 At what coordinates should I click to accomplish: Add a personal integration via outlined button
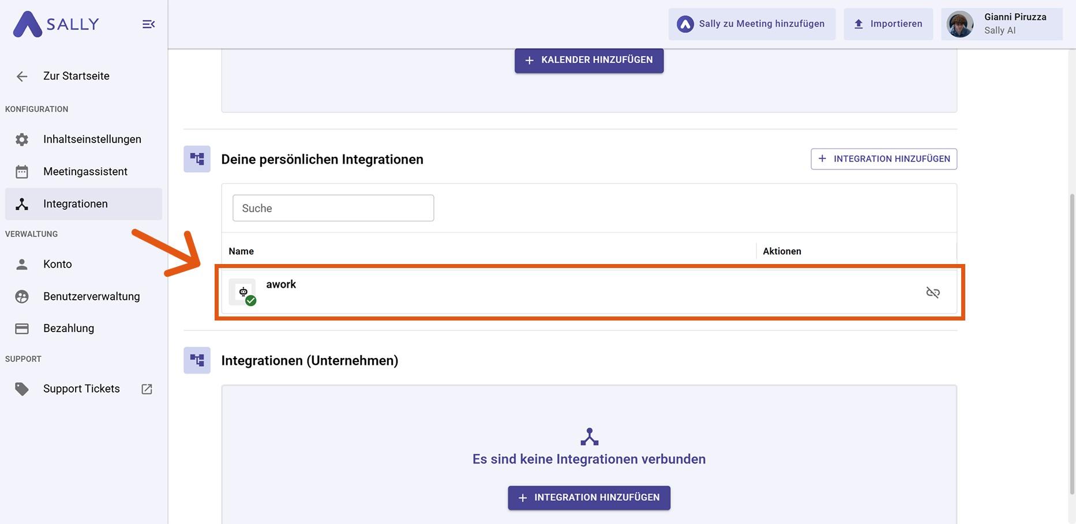pyautogui.click(x=883, y=159)
